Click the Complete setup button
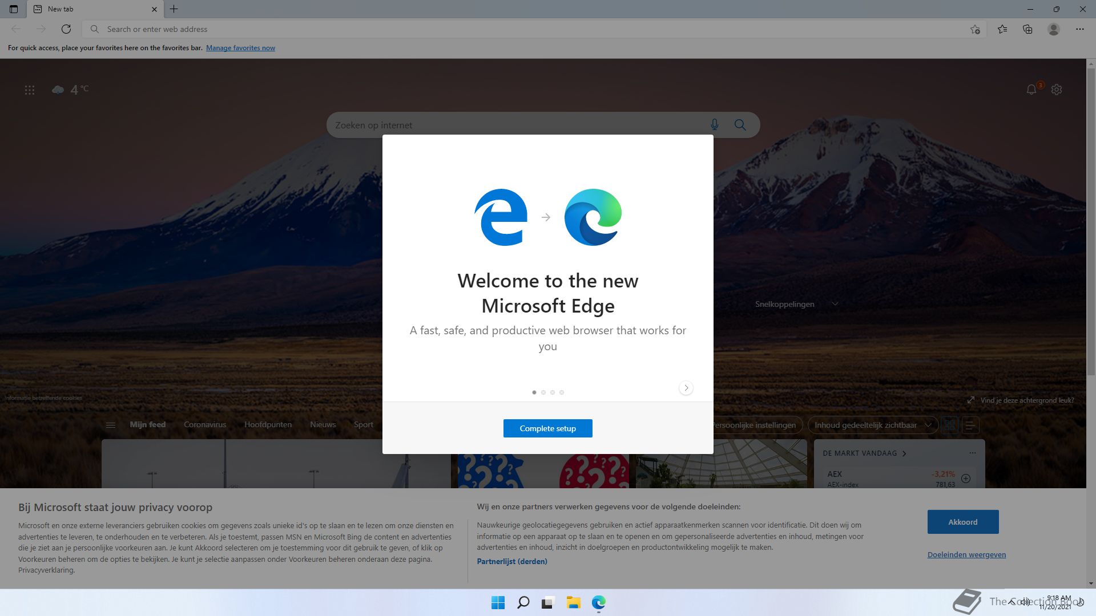This screenshot has width=1096, height=616. [548, 428]
